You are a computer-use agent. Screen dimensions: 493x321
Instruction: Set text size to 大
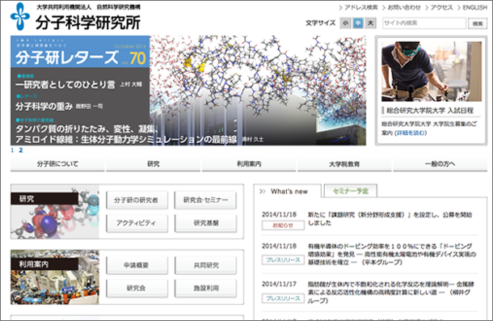(371, 23)
